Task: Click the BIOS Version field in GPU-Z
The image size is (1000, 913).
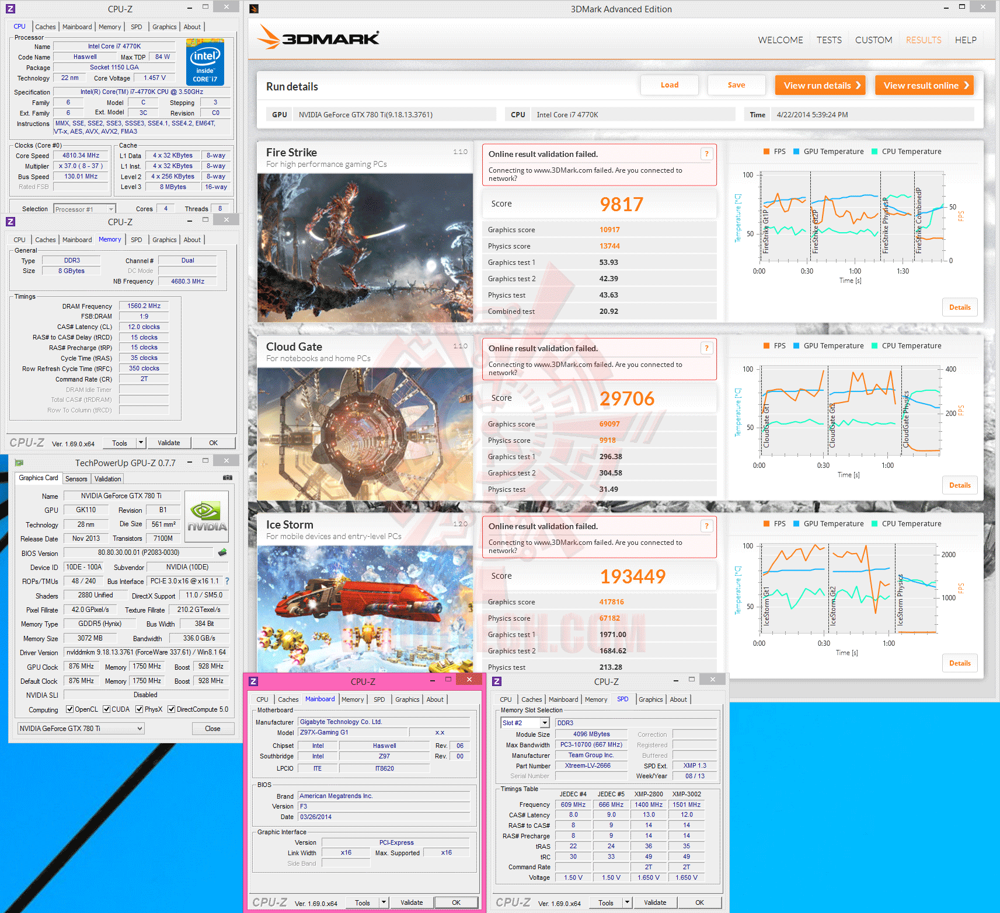Action: [x=138, y=552]
